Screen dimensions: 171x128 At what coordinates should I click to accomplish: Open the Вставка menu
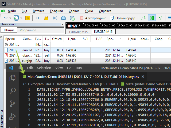coord(38,11)
